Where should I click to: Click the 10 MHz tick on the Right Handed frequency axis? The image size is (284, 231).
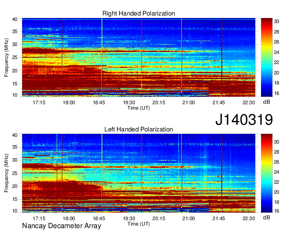[15, 95]
